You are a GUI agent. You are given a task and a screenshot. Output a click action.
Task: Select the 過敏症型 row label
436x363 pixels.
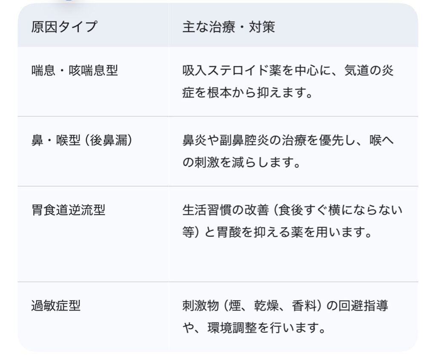[56, 306]
